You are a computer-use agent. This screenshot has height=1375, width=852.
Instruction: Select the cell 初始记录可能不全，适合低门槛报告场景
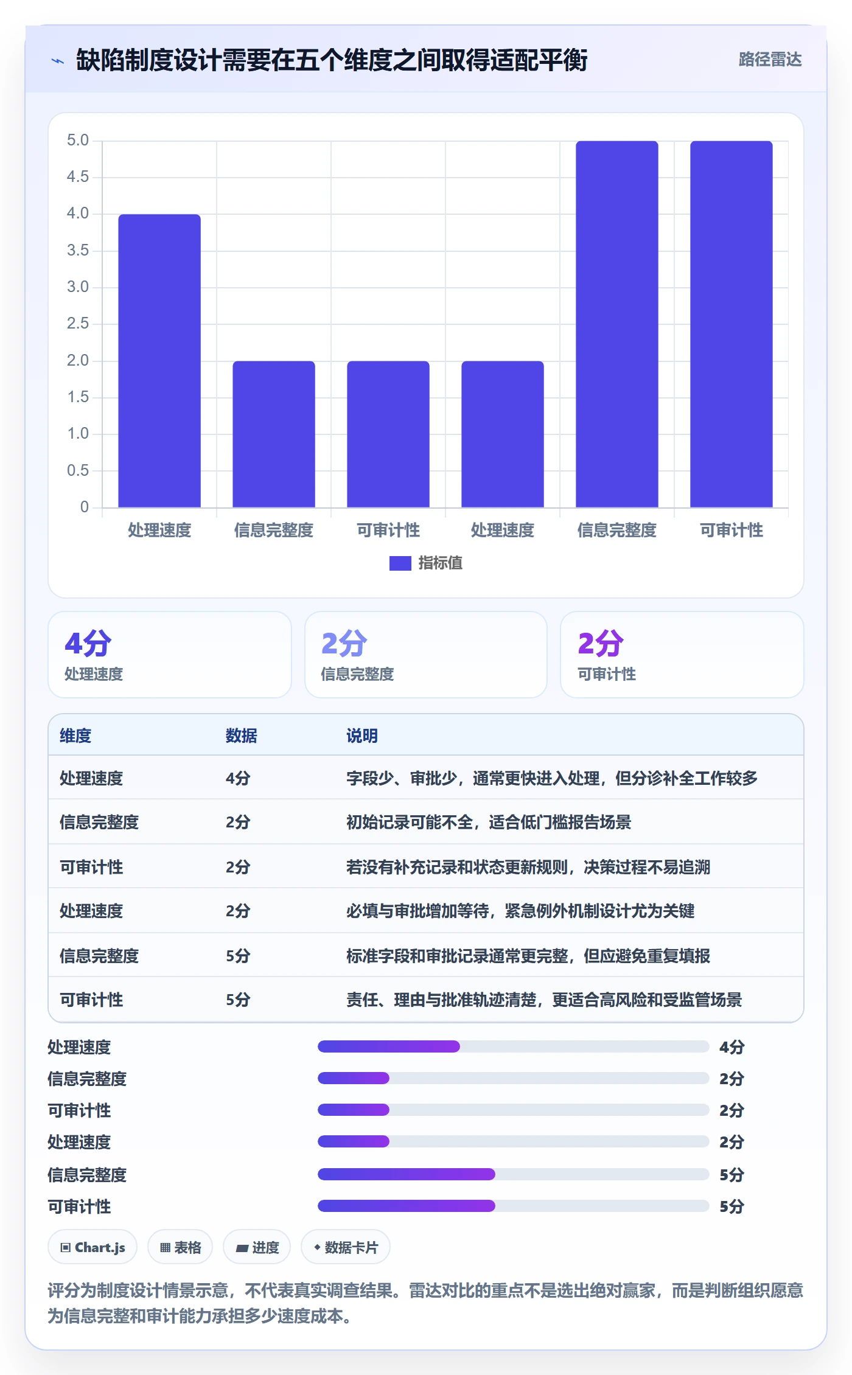click(x=489, y=823)
